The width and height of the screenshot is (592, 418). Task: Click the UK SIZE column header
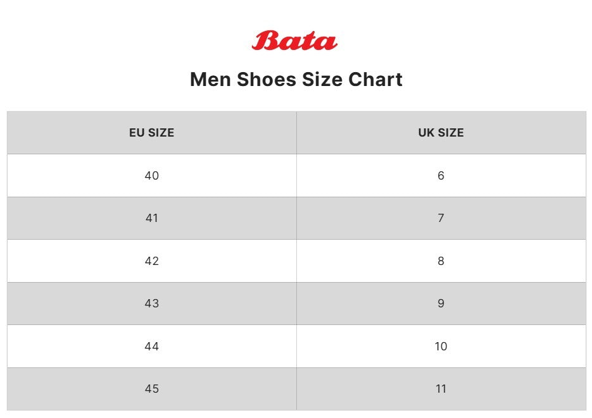click(441, 133)
